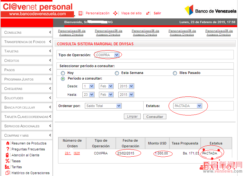Click the last Personalización de Accesos Directos link
Screen dimensions: 245x176
[x=219, y=33]
